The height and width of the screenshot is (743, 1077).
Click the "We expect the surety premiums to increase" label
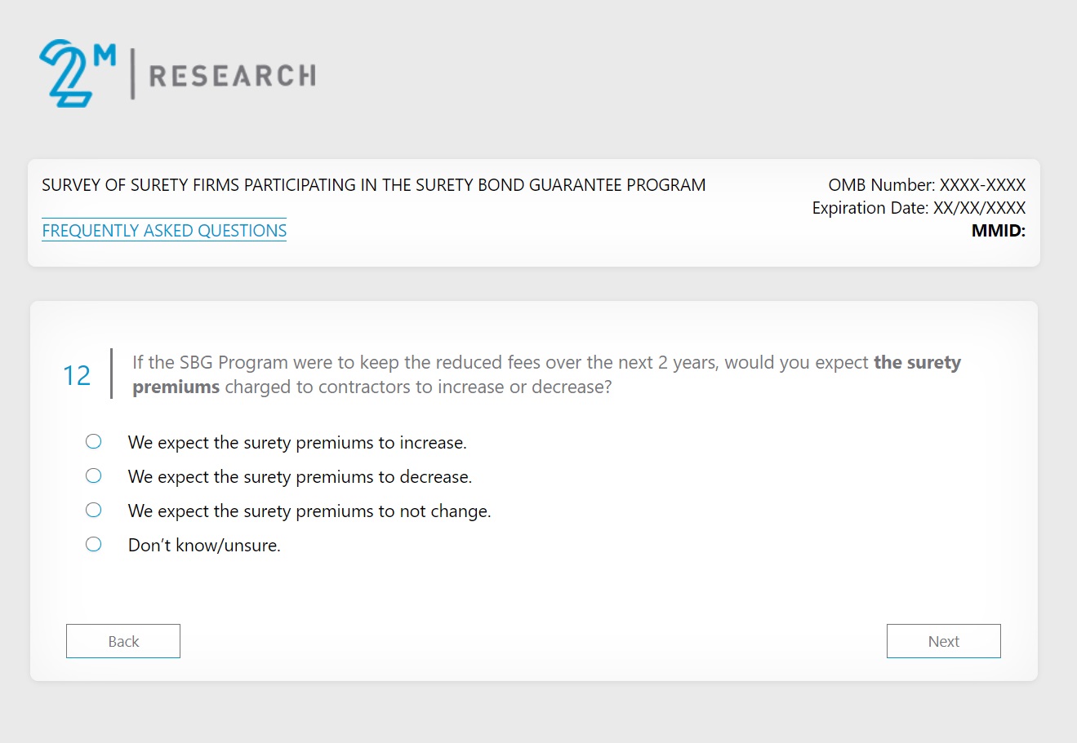297,443
